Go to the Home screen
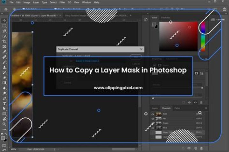This screenshot has height=152, width=229. pos(6,9)
